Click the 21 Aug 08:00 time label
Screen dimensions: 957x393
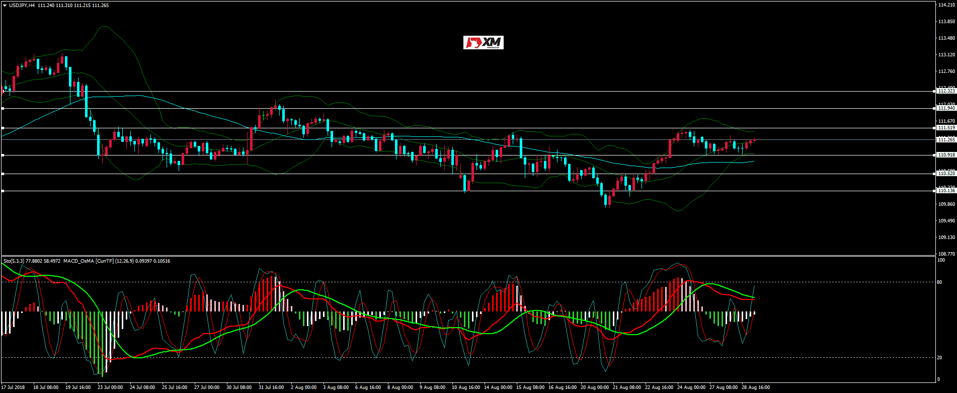click(x=626, y=387)
